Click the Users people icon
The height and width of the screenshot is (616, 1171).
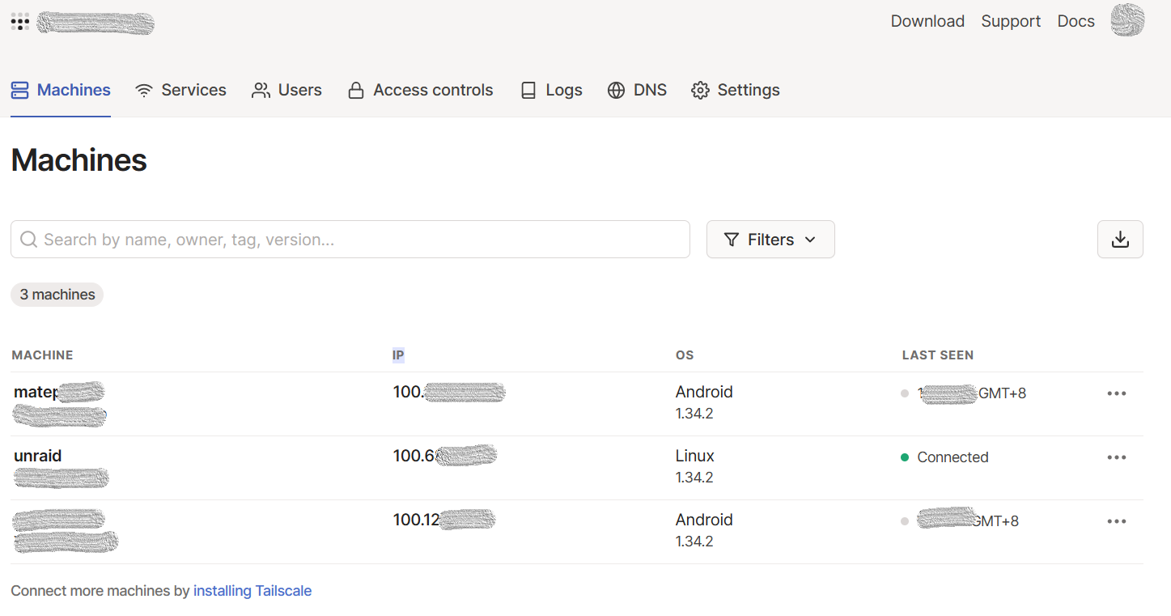point(261,90)
